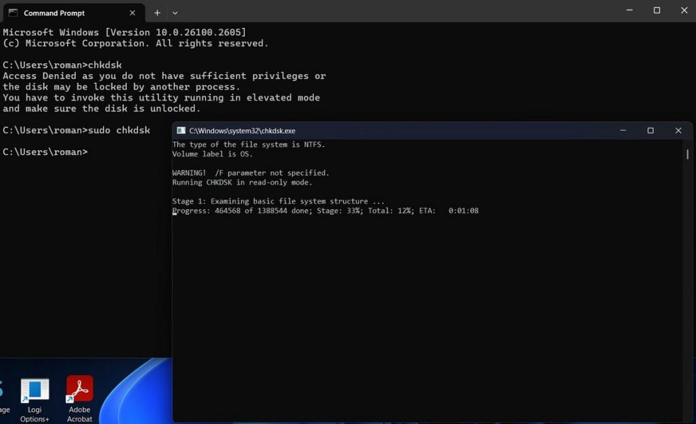
Task: Minimize the Command Prompt terminal window
Action: click(x=629, y=10)
